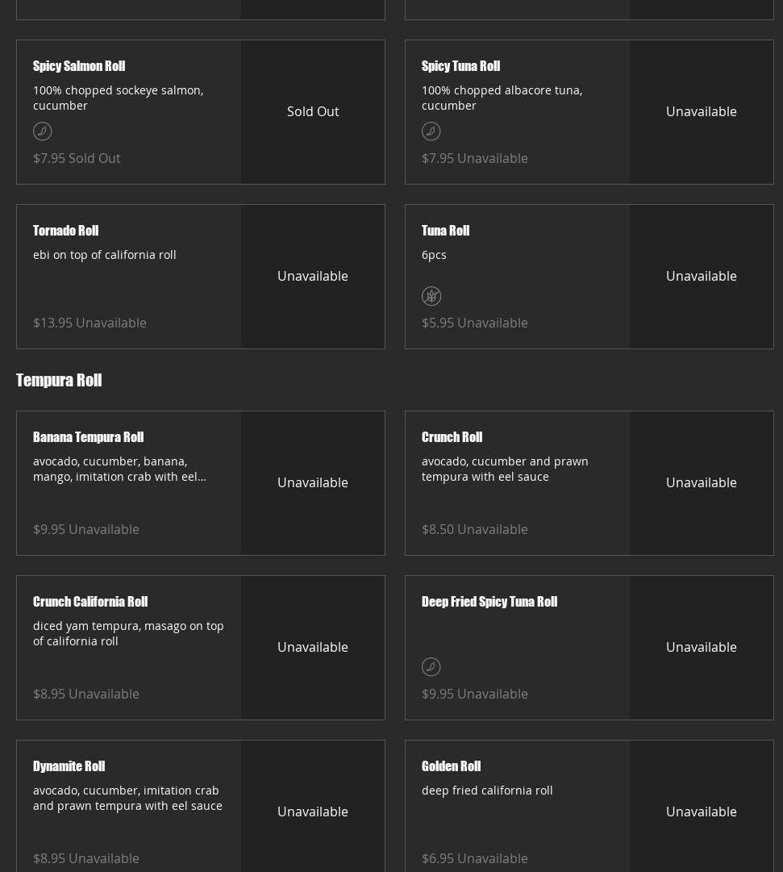The image size is (783, 872).
Task: Click the Tempura Roll section heading
Action: [x=59, y=380]
